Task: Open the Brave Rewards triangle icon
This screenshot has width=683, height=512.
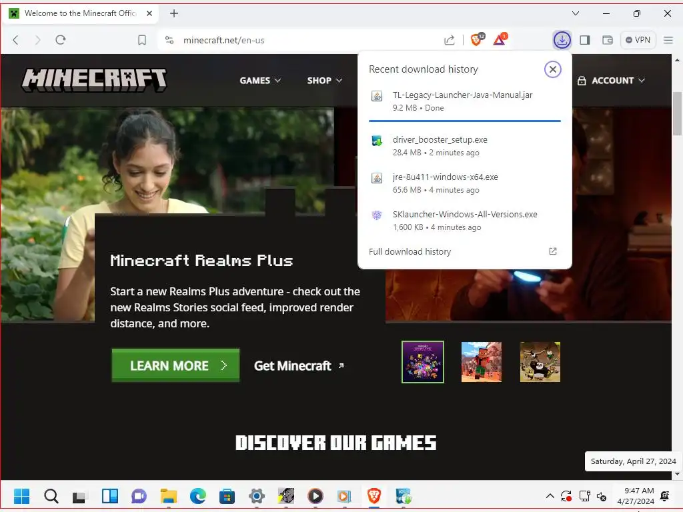Action: pyautogui.click(x=500, y=39)
